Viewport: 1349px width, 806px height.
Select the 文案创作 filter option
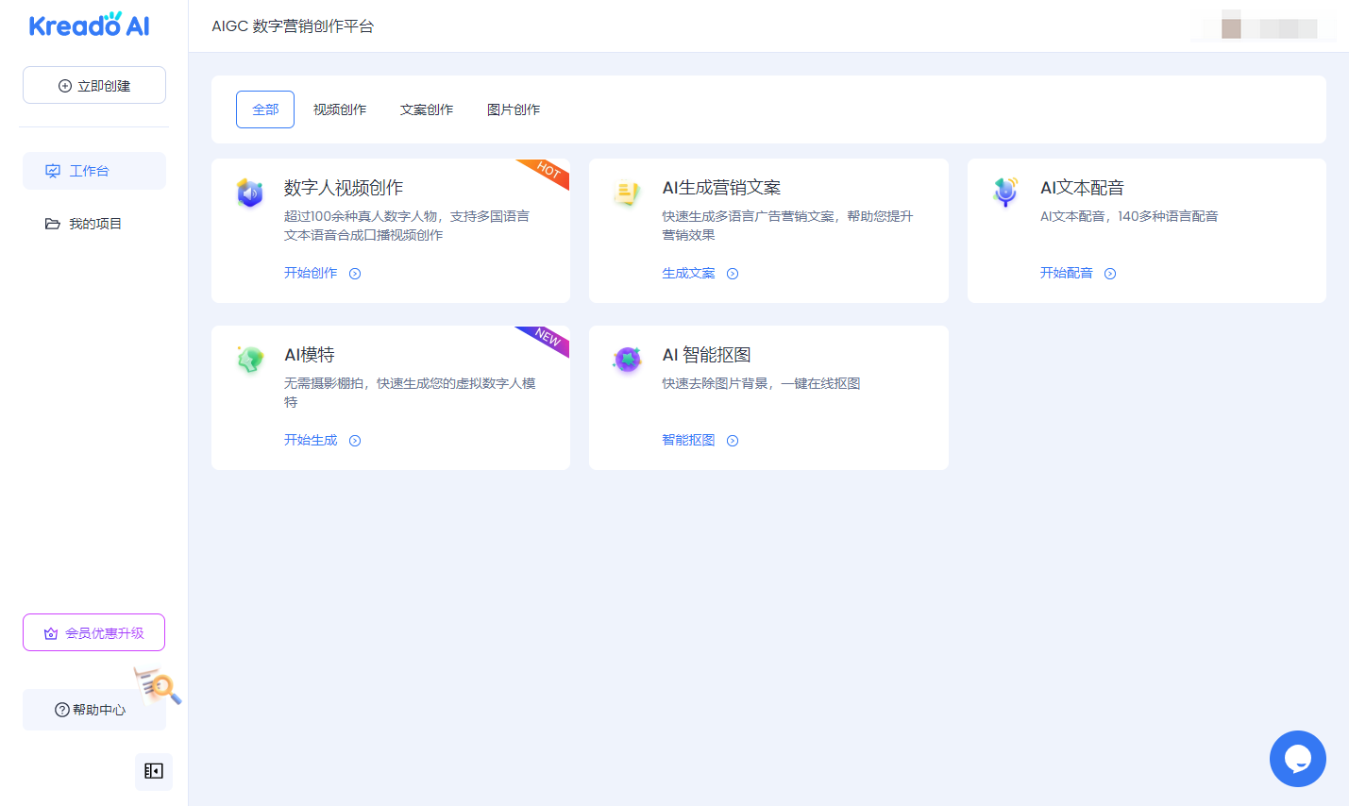point(427,109)
